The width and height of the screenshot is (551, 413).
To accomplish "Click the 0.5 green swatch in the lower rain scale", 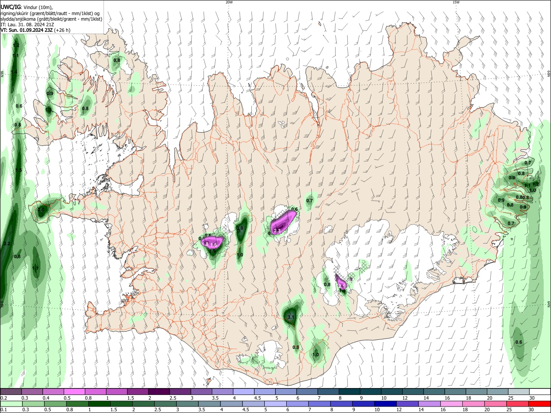I will pyautogui.click(x=55, y=404).
